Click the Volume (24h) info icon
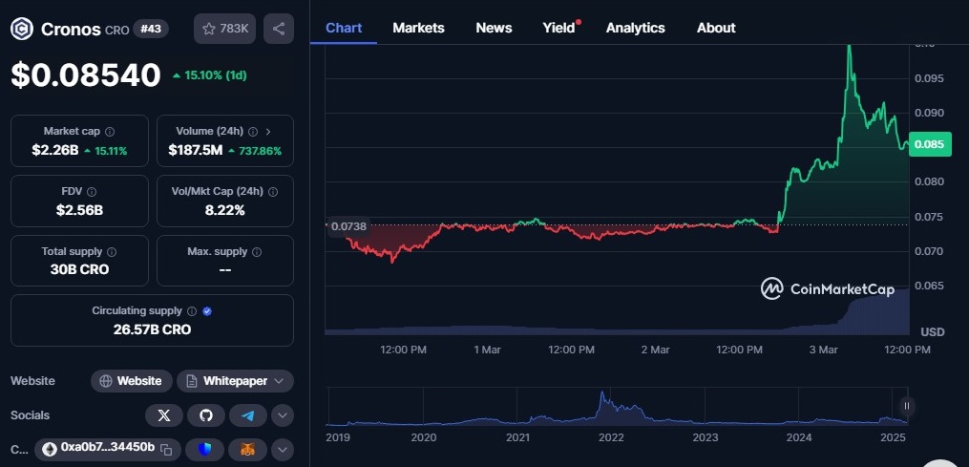The width and height of the screenshot is (969, 467). click(x=252, y=132)
